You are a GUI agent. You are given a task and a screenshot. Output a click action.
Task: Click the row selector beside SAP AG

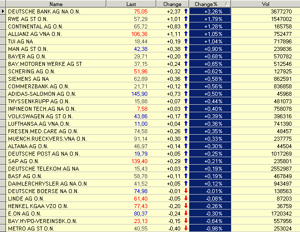pyautogui.click(x=2, y=161)
